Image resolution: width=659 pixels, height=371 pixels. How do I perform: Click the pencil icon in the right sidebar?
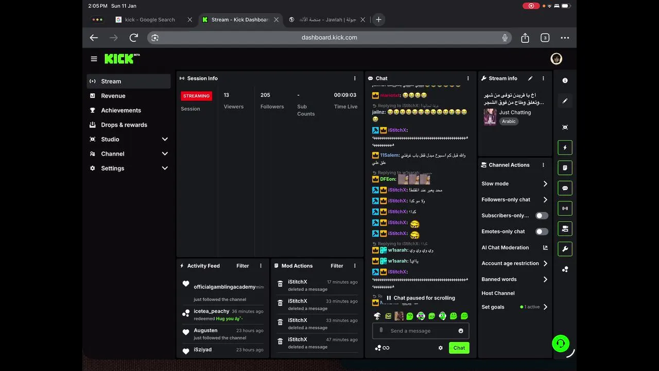565,101
